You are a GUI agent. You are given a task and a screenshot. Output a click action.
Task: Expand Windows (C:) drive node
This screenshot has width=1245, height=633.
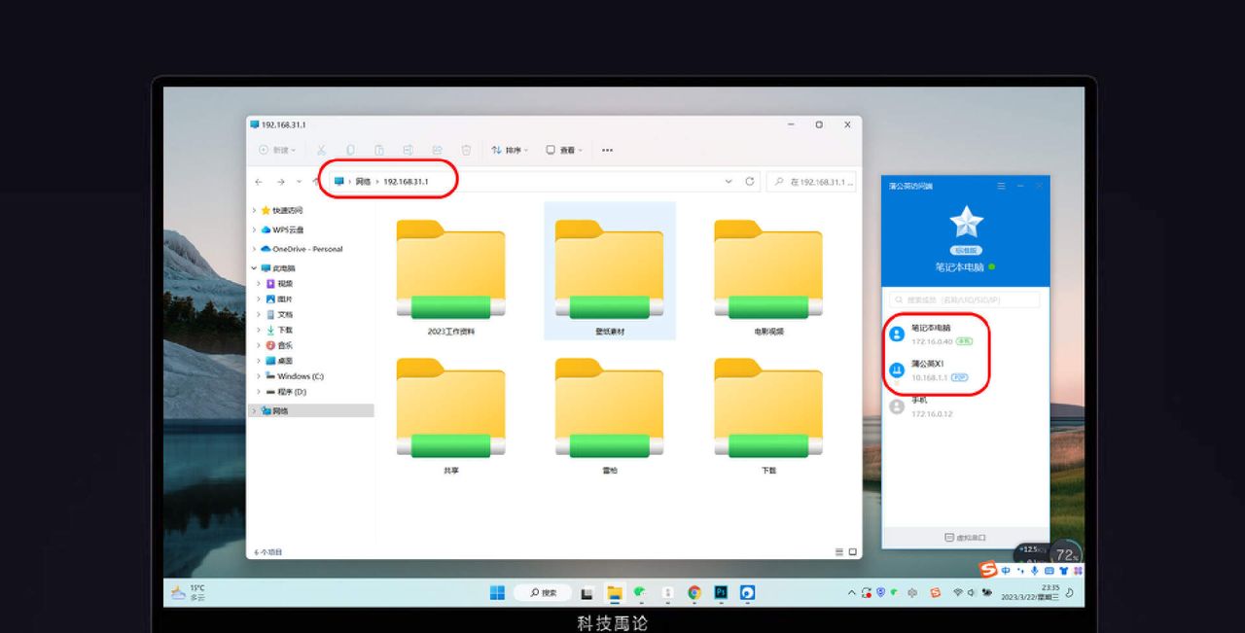[x=259, y=376]
